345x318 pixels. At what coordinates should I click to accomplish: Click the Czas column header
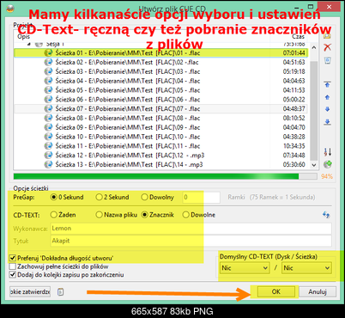(x=298, y=37)
